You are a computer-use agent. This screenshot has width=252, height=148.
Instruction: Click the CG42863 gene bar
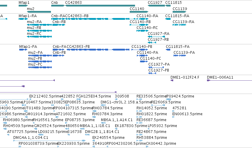pyautogui.click(x=100, y=6)
